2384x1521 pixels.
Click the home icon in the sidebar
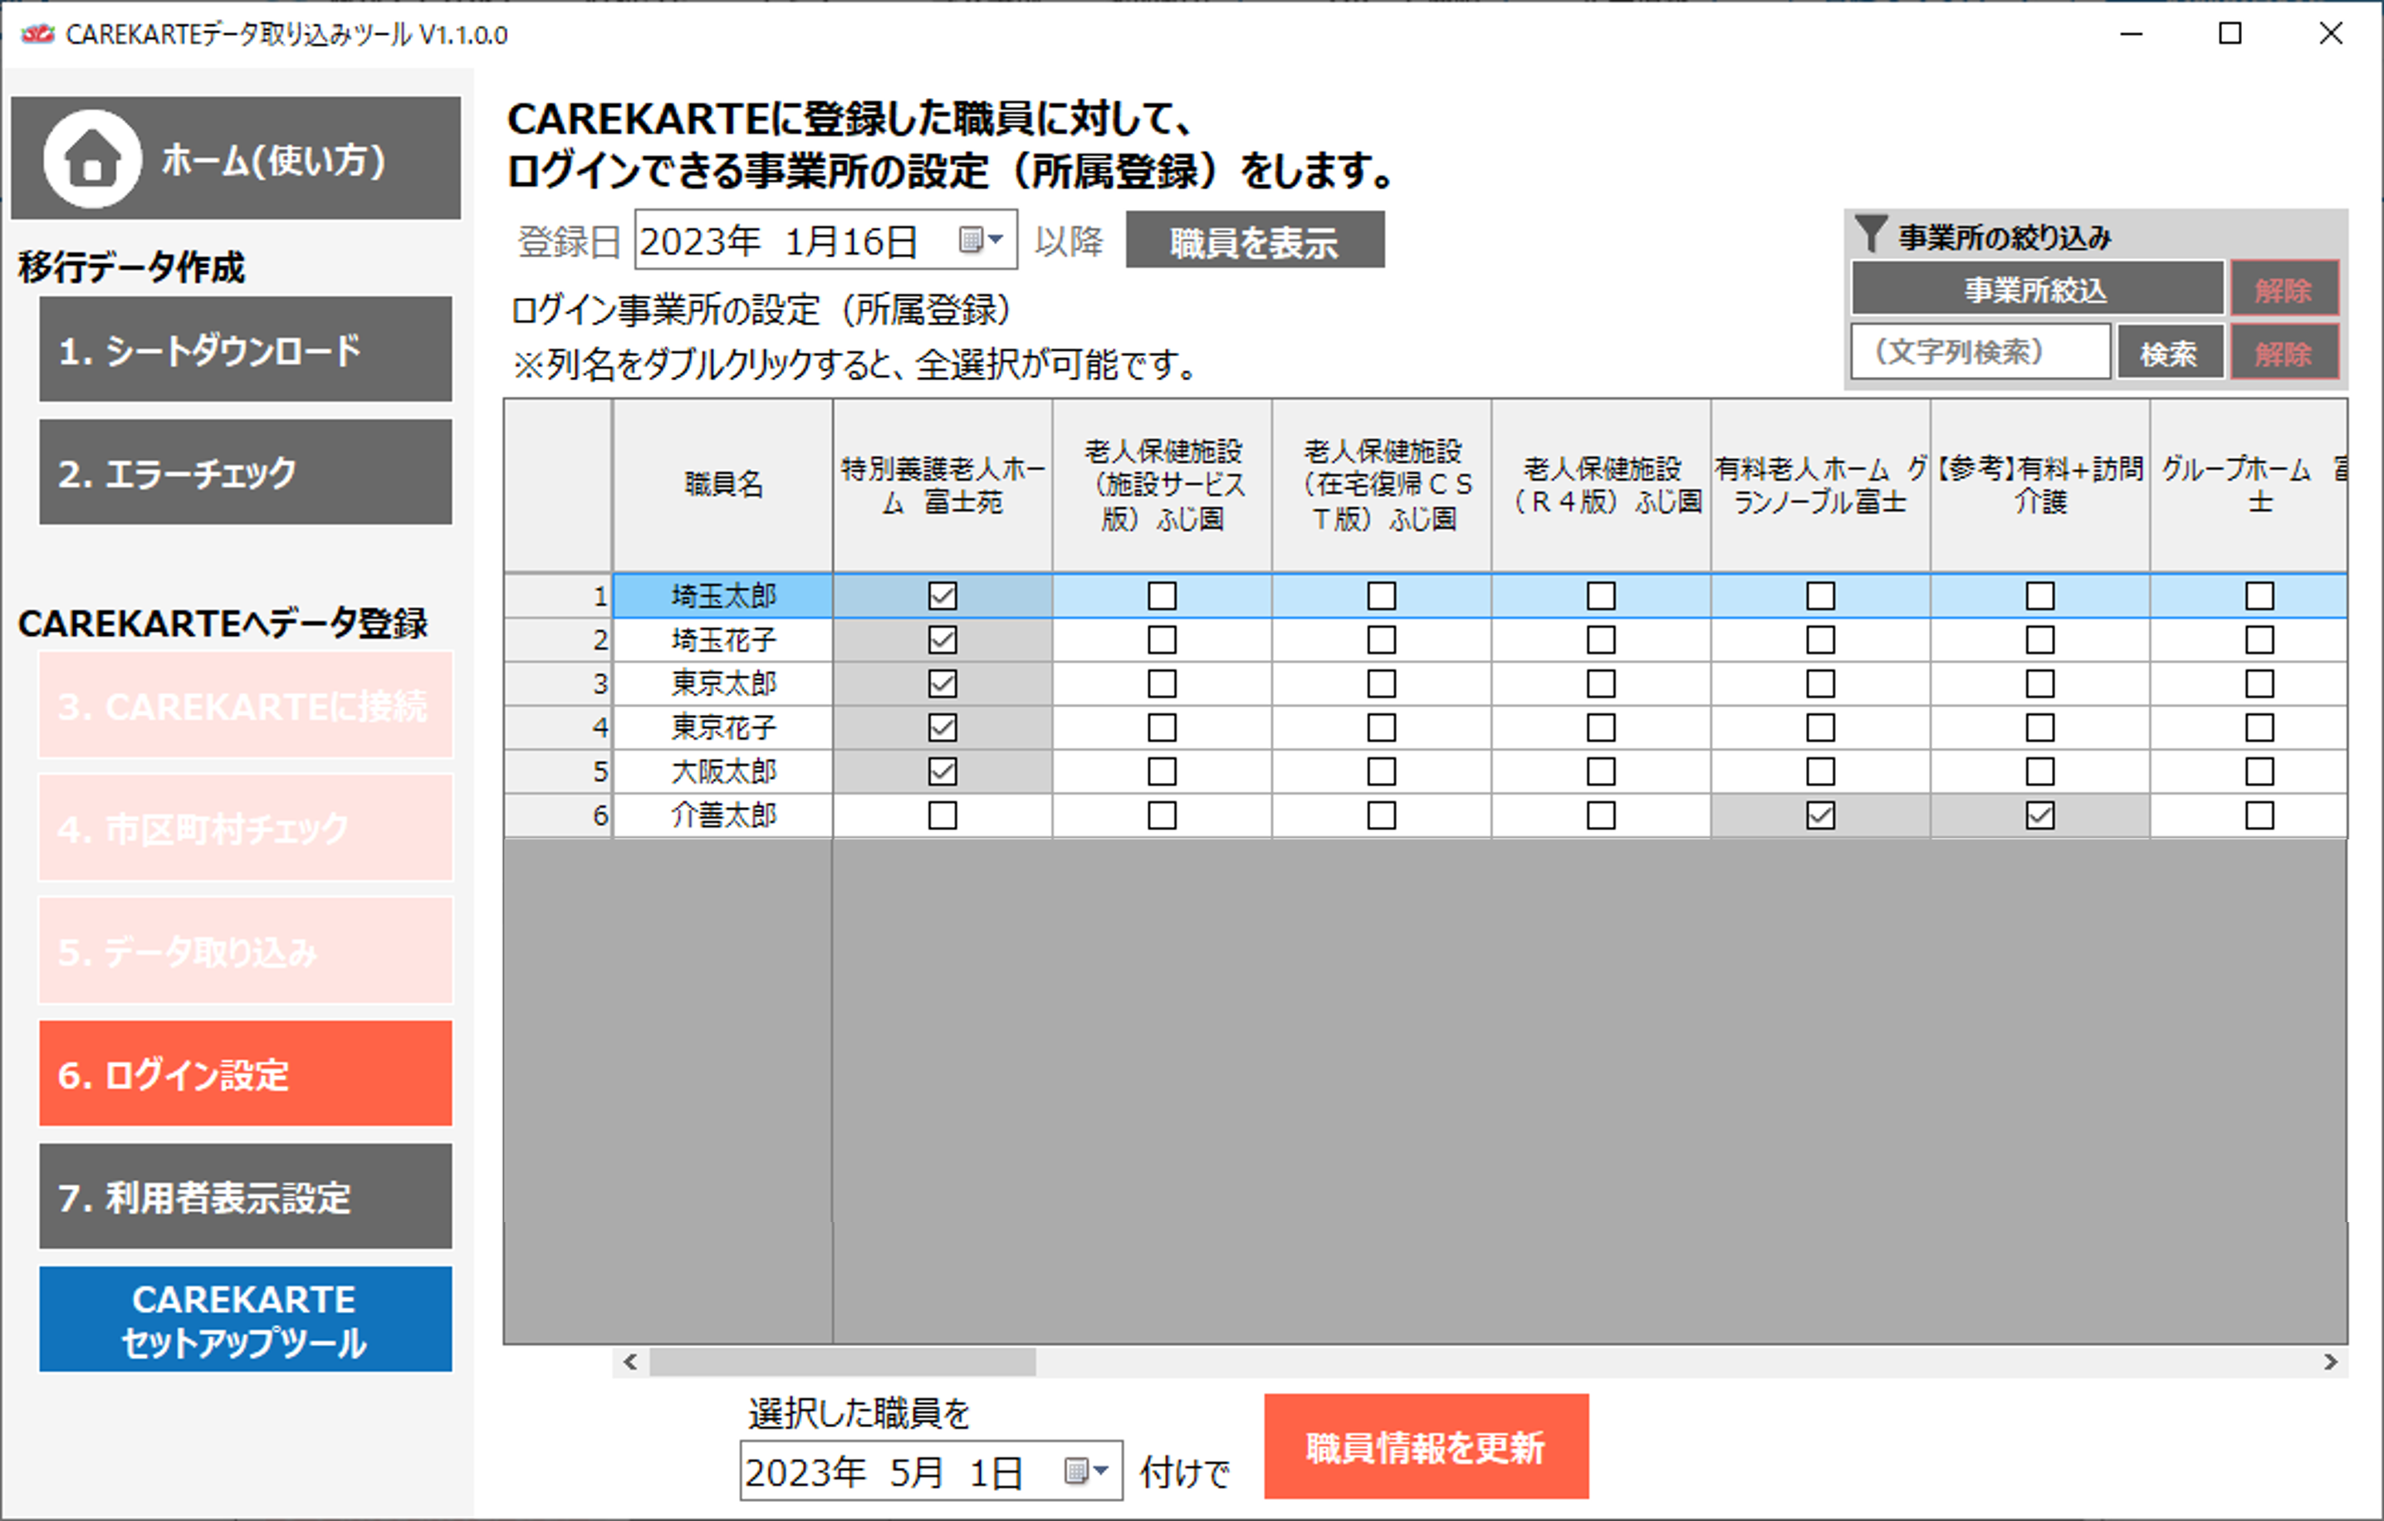(x=92, y=159)
